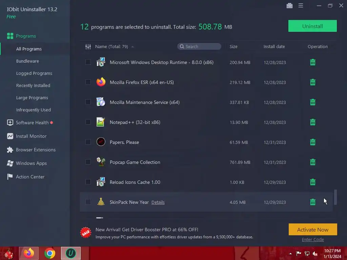Click trash icon for Mozilla Maintenance Service
This screenshot has height=260, width=347.
click(312, 102)
